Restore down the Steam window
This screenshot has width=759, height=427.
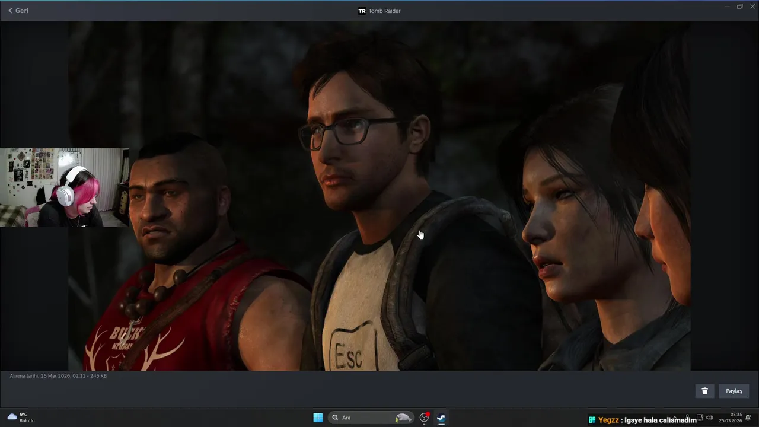click(739, 7)
